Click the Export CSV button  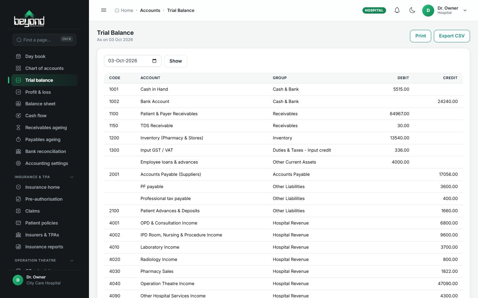[x=452, y=36]
